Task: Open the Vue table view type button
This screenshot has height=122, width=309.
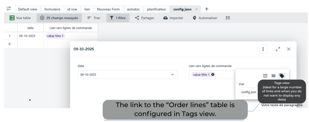Action: click(x=20, y=18)
